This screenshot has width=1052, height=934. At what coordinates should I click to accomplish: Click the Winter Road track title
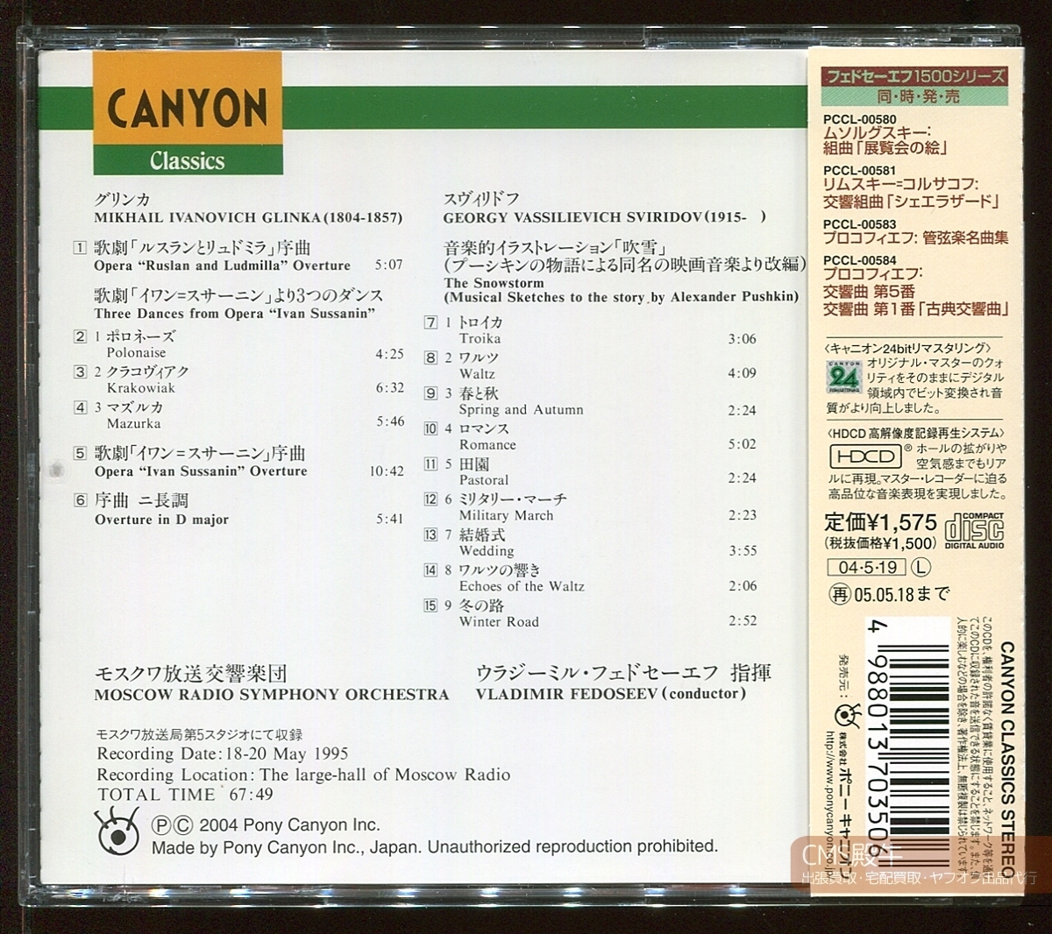tap(499, 622)
